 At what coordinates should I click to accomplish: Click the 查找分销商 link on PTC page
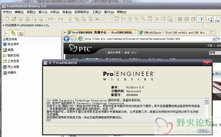114,52
